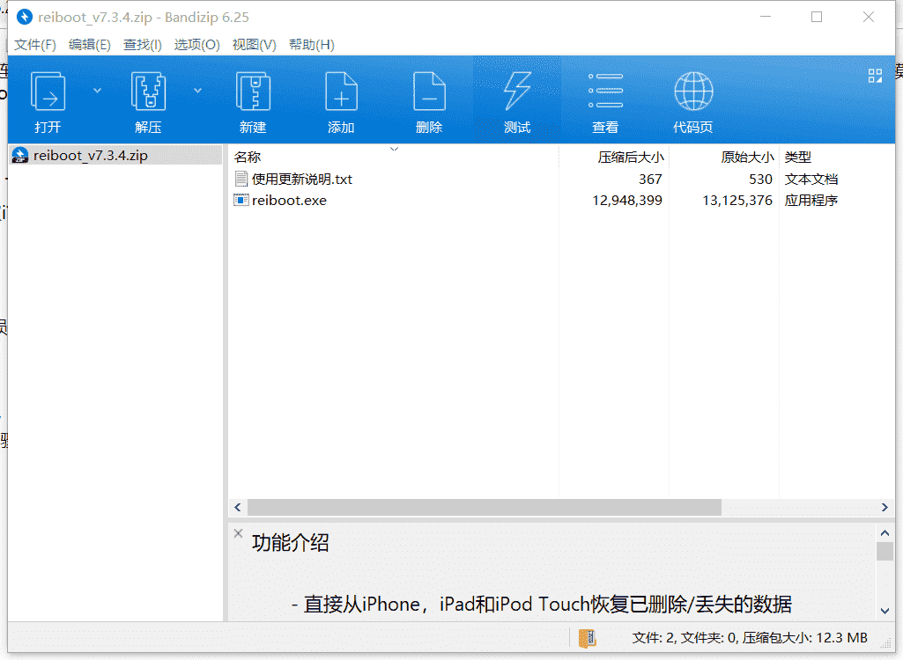The width and height of the screenshot is (903, 660).
Task: Click the horizontal scrollbar right arrow
Action: 884,507
